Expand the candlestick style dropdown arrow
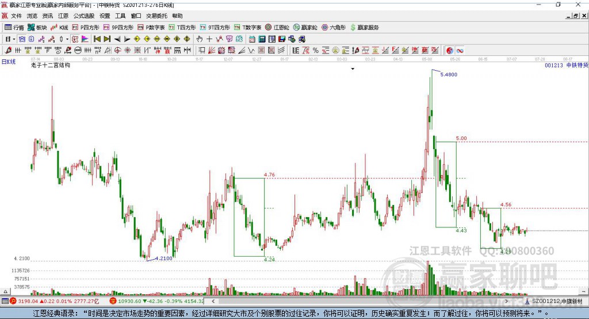This screenshot has width=589, height=319. pyautogui.click(x=67, y=39)
